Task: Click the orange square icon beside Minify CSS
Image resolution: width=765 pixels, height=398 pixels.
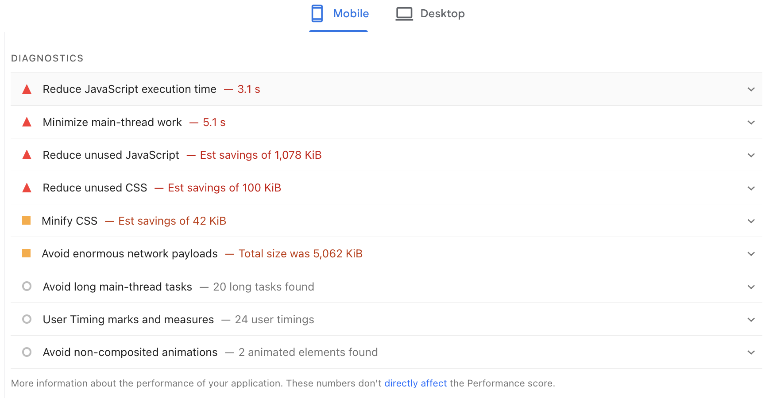Action: pyautogui.click(x=27, y=220)
